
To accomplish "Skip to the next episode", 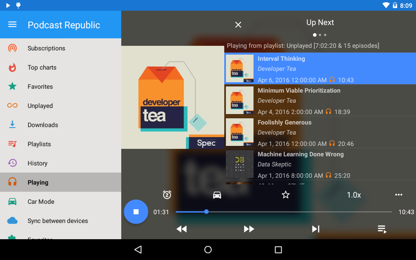I will pos(316,229).
